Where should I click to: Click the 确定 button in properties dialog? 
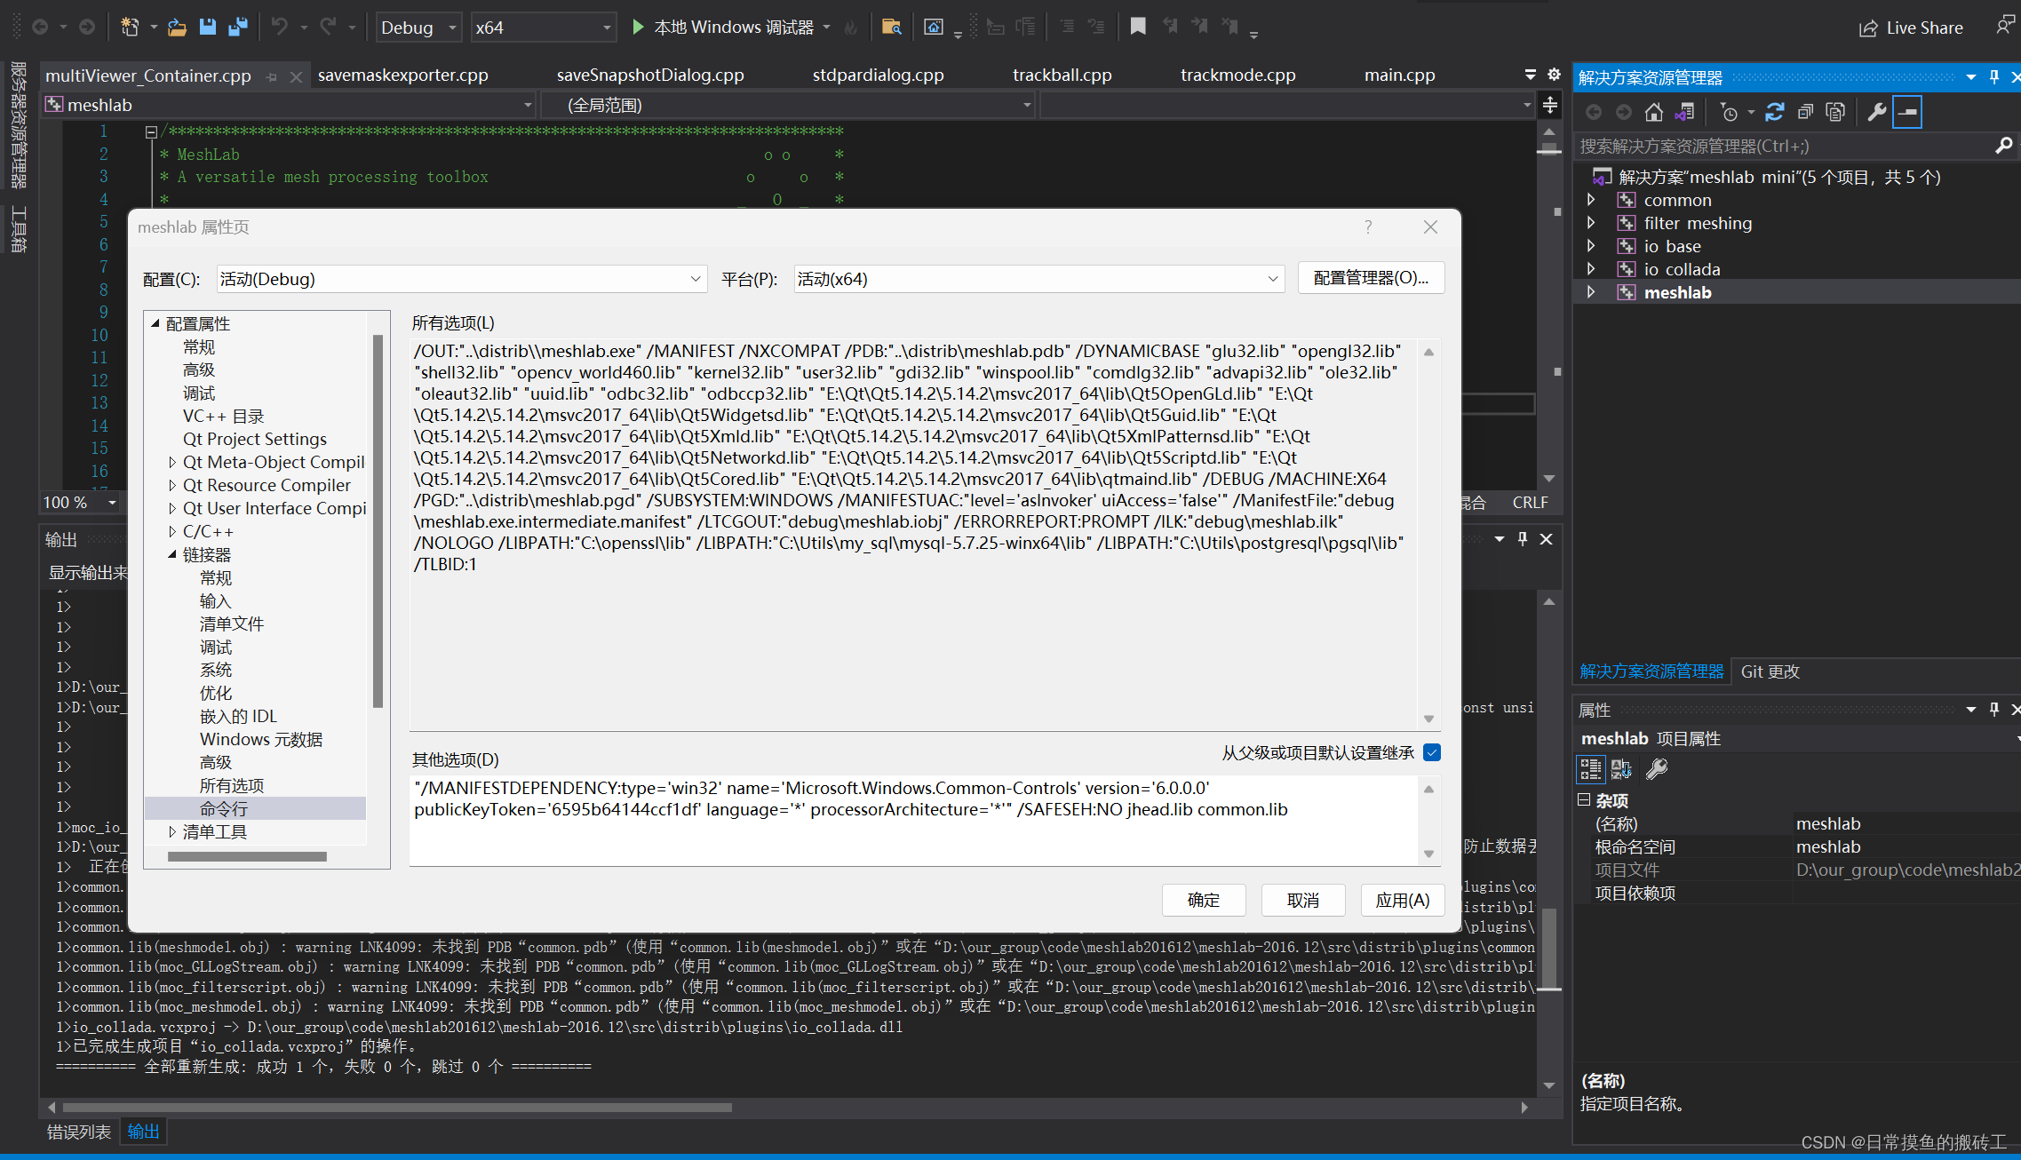tap(1204, 900)
